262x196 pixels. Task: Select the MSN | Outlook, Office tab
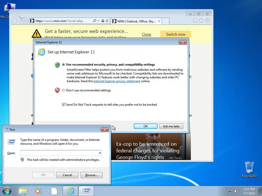click(x=136, y=21)
